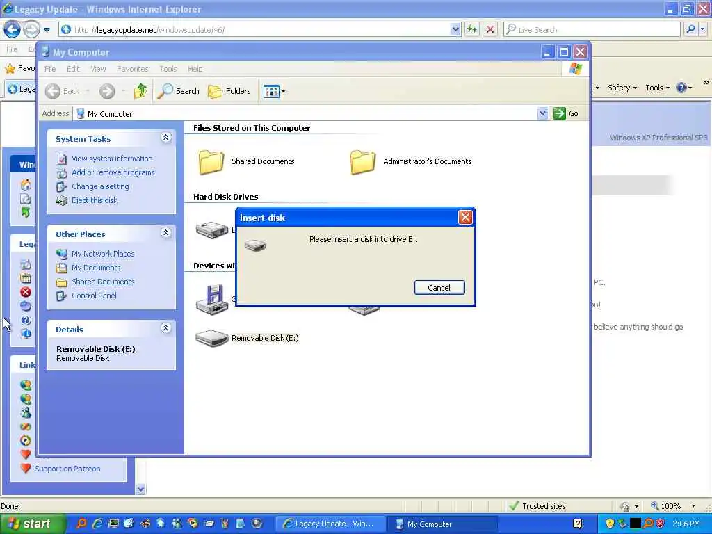Open the Edit menu in My Computer
The image size is (712, 534).
(73, 69)
